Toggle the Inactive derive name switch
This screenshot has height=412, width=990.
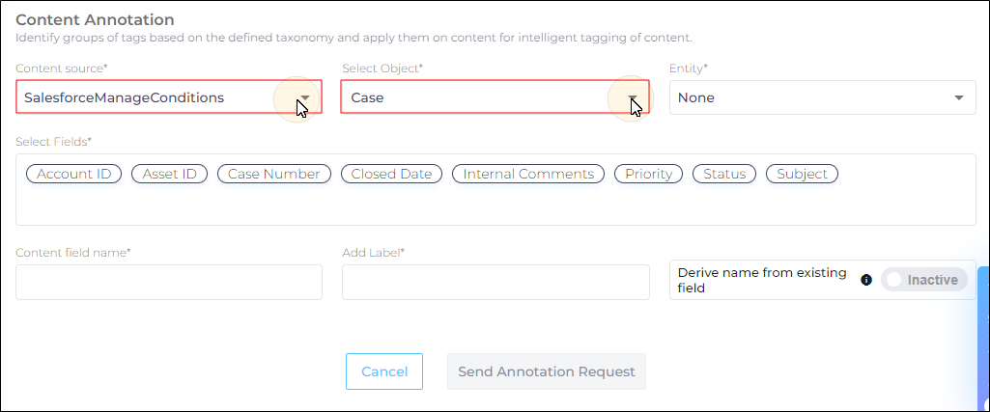click(x=923, y=280)
